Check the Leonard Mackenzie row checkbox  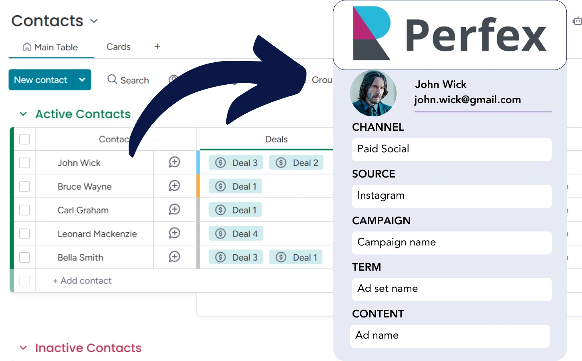[24, 233]
